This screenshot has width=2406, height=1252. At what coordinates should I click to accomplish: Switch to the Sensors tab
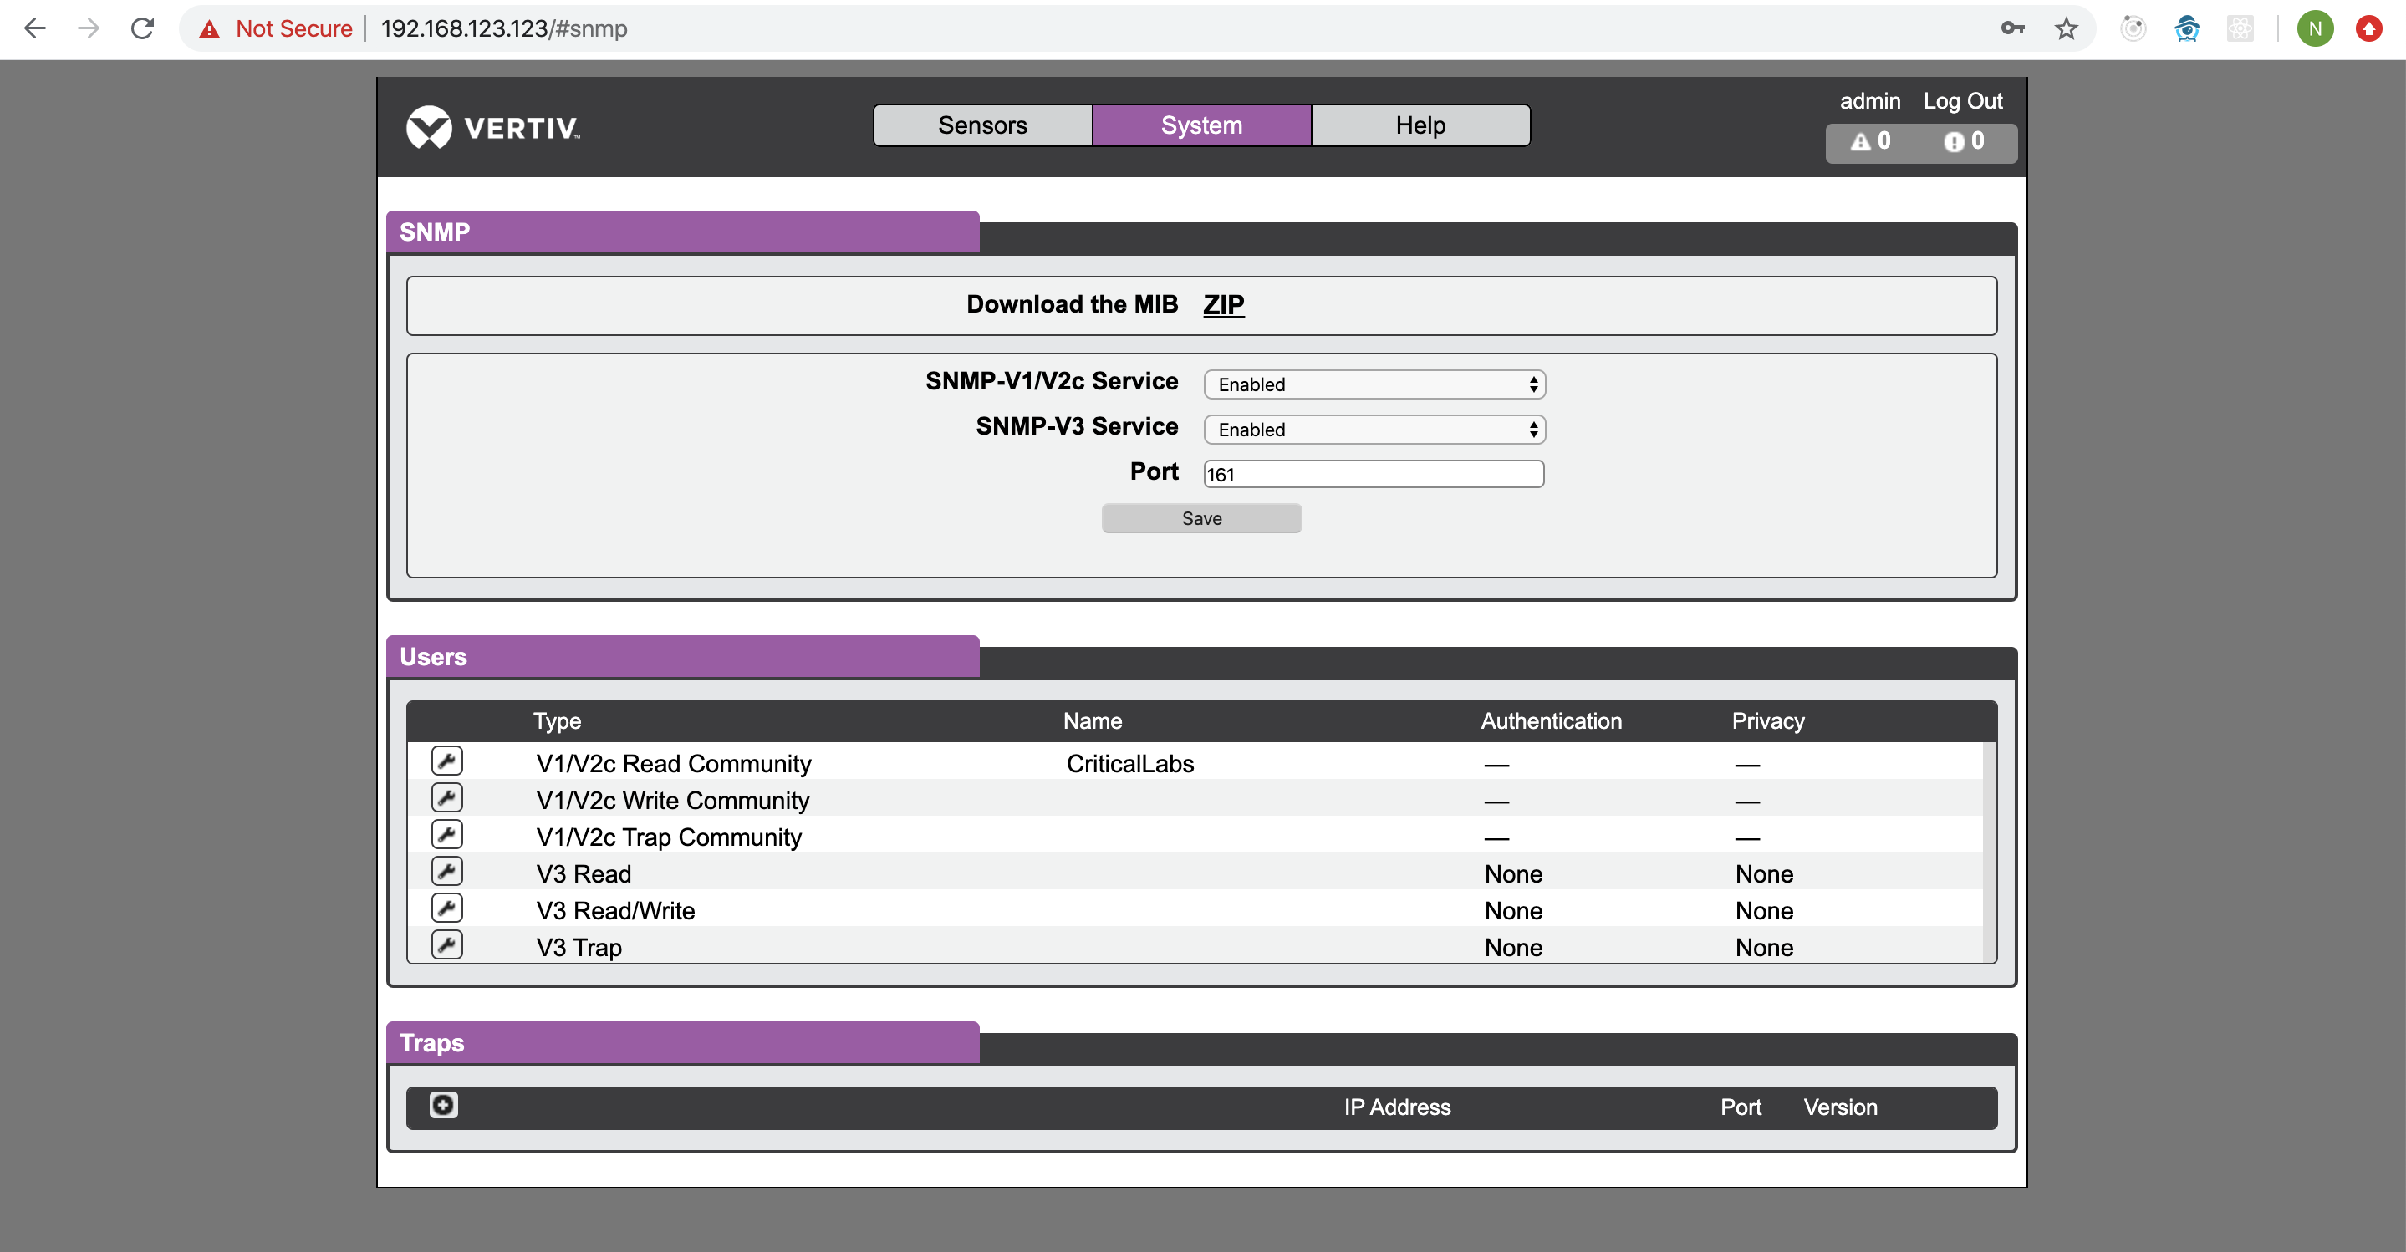click(981, 125)
